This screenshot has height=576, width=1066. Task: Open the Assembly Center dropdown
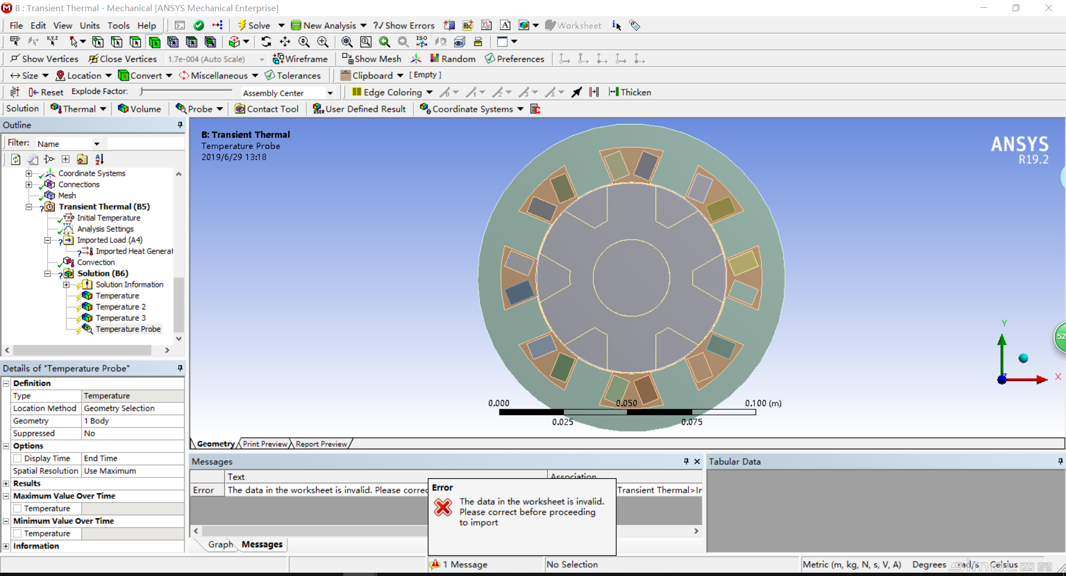tap(330, 93)
